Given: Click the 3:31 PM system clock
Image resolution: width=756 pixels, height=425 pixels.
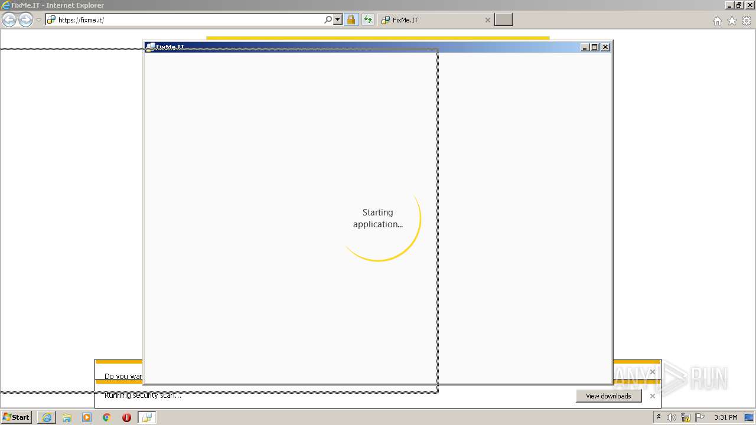Looking at the screenshot, I should [x=725, y=417].
